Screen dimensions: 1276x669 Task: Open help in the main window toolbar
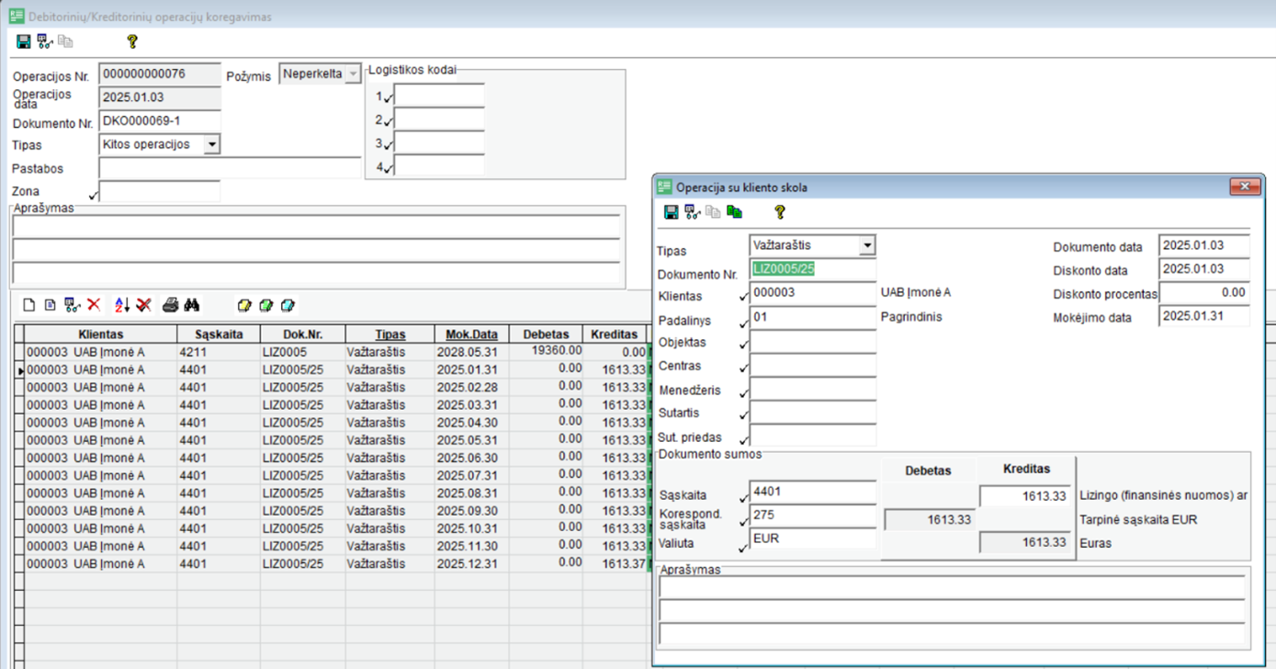(x=132, y=41)
